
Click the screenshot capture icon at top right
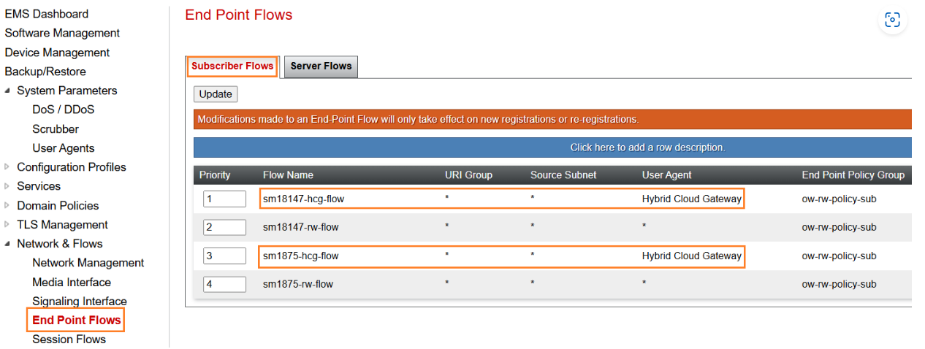tap(892, 20)
